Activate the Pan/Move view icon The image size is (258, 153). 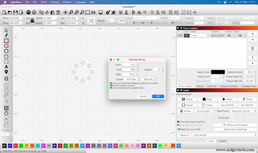tap(65, 13)
